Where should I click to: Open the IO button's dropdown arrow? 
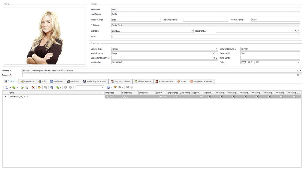click(123, 87)
